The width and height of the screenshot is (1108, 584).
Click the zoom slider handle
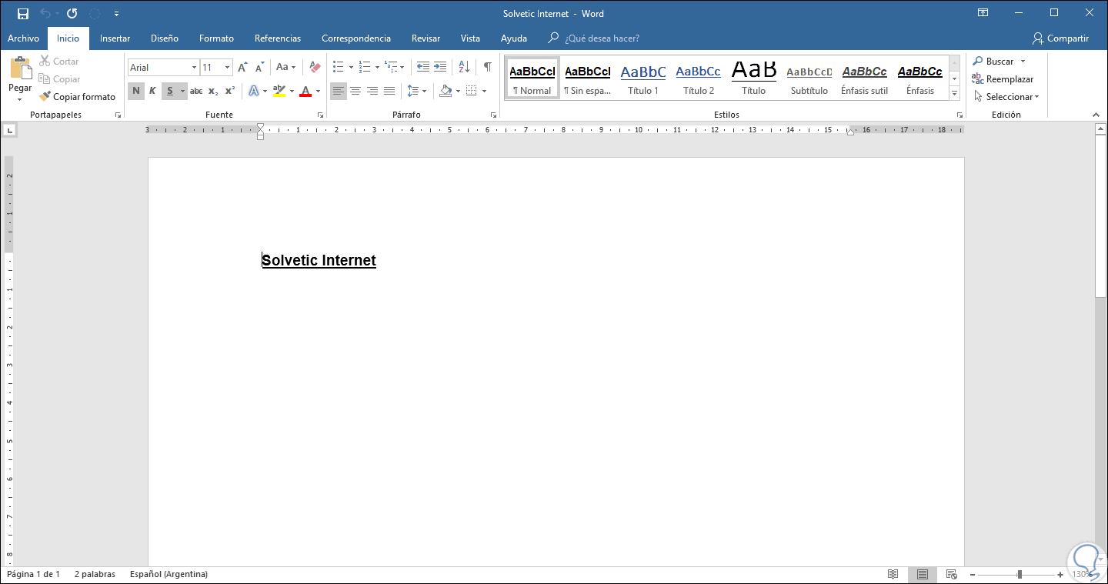click(x=1020, y=574)
